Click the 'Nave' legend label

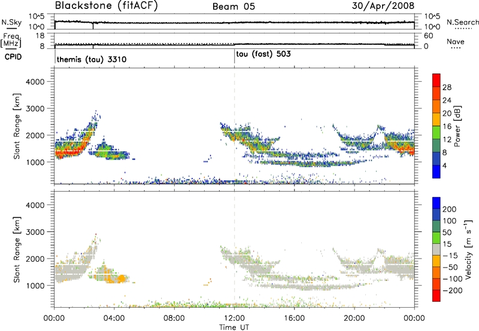(x=455, y=41)
